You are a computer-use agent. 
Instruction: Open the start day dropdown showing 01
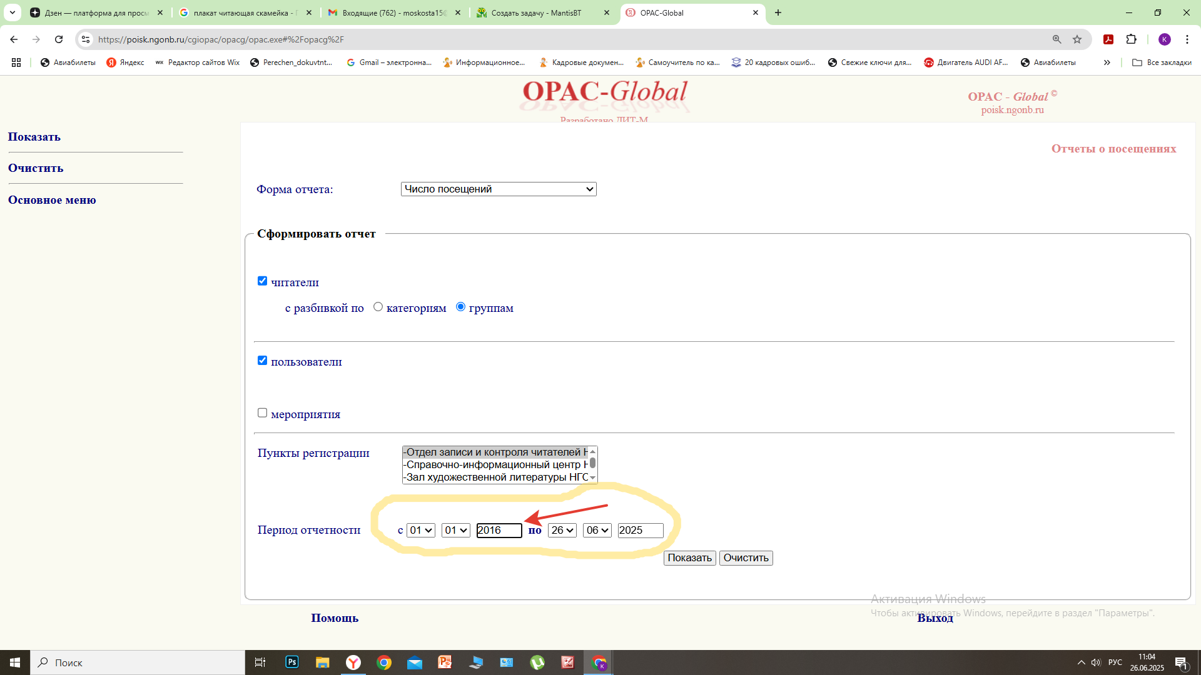tap(420, 531)
